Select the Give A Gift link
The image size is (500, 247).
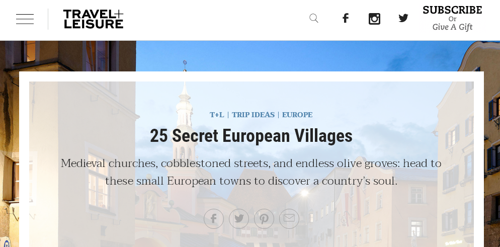tap(452, 27)
